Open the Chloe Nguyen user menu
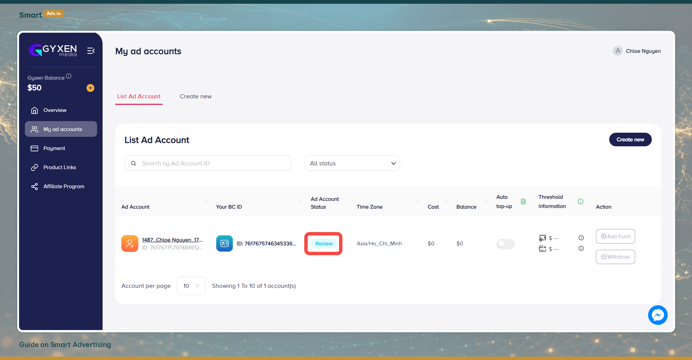 pos(637,51)
